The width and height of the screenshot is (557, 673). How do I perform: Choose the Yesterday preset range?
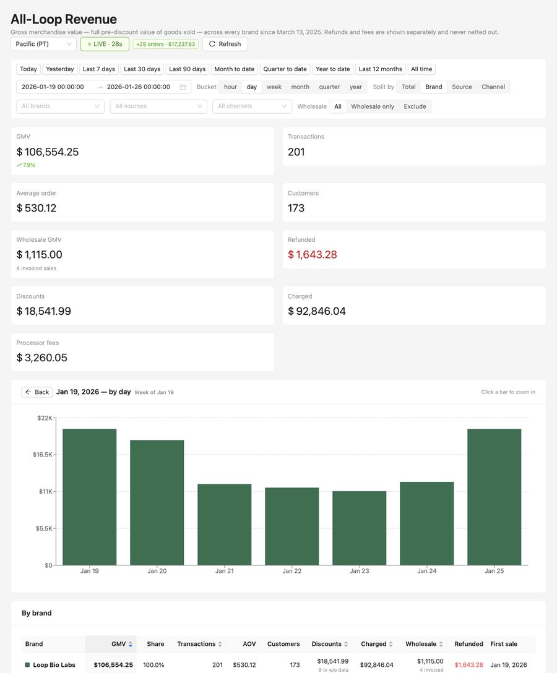point(59,69)
